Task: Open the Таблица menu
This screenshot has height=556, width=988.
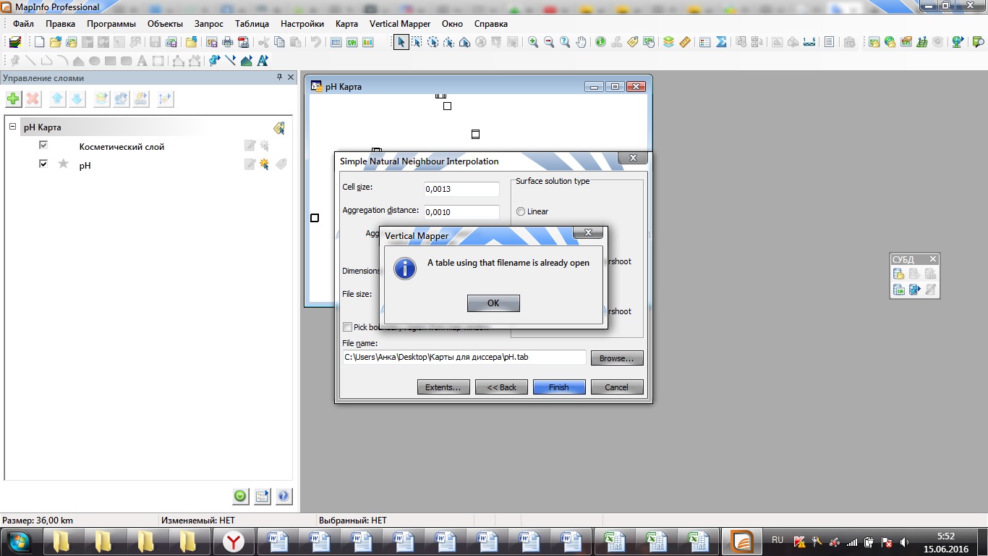Action: (x=252, y=24)
